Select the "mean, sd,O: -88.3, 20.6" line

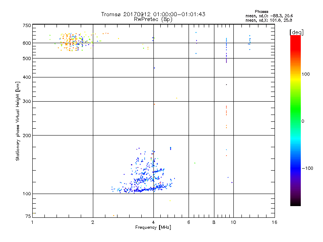coord(269,16)
